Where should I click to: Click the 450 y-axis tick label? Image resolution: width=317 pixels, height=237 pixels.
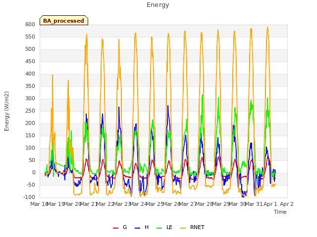click(30, 61)
